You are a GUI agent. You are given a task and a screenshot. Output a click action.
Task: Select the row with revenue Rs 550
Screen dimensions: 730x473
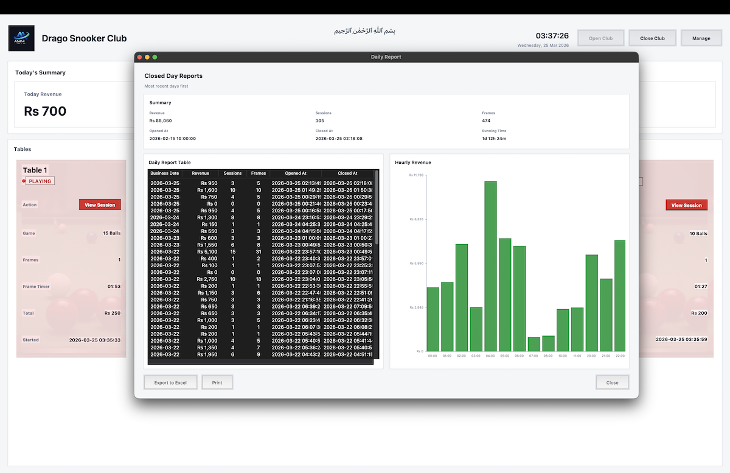coord(261,231)
